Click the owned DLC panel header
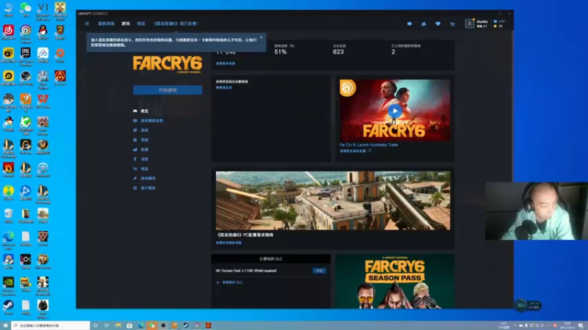Viewport: 588px width, 330px height. point(270,259)
